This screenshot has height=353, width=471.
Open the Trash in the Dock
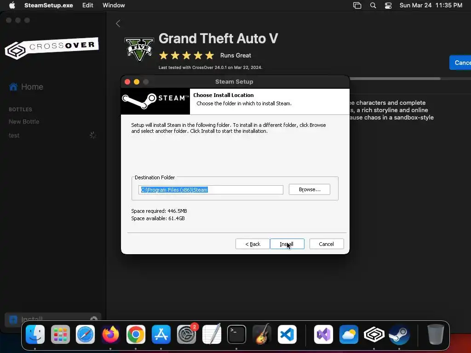pos(436,334)
